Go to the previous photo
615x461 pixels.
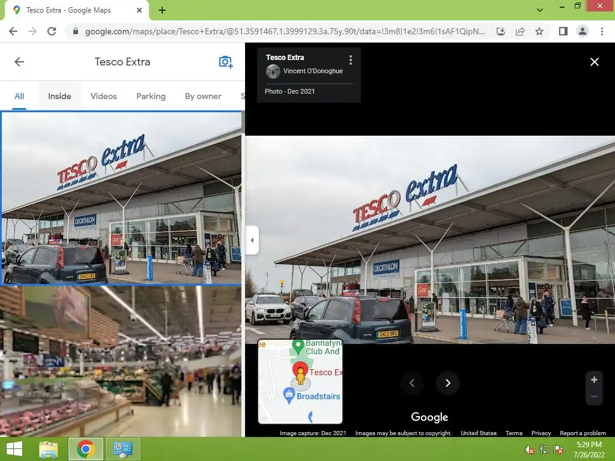click(x=412, y=382)
